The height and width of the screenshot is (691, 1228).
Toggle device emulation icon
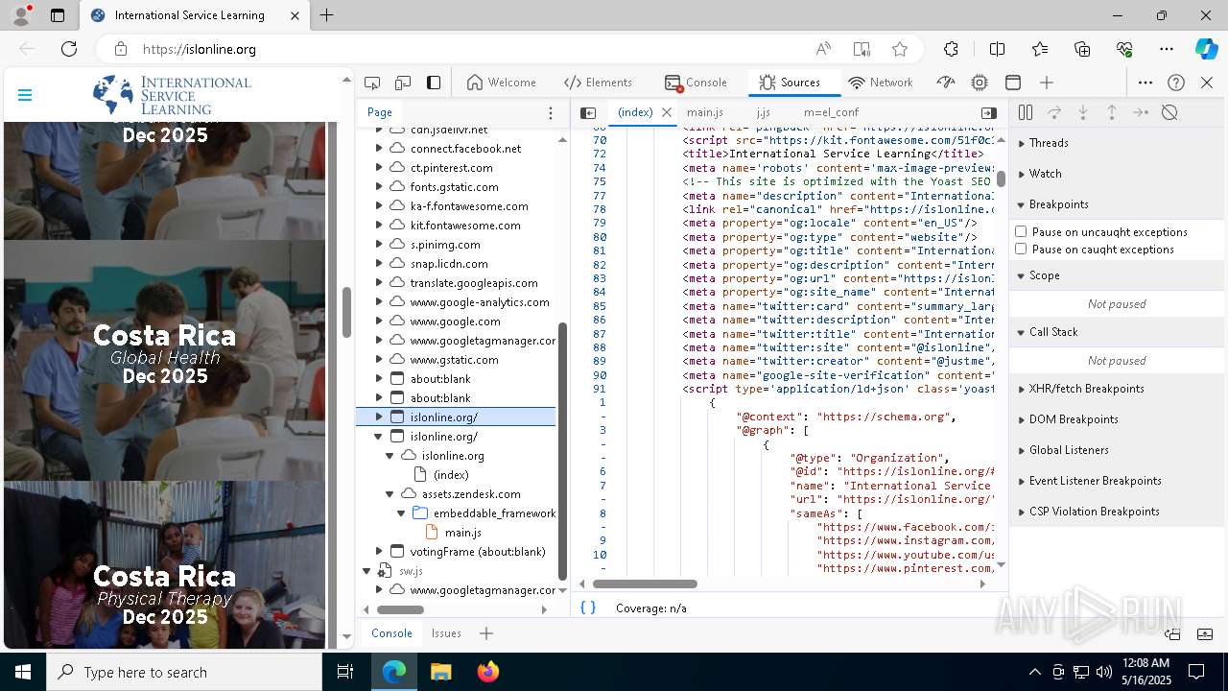403,83
